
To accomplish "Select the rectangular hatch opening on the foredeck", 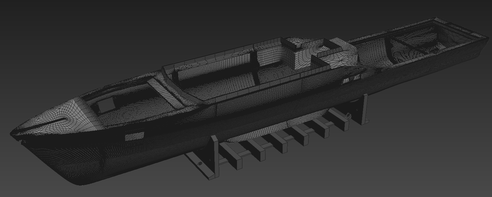I will click(x=105, y=105).
